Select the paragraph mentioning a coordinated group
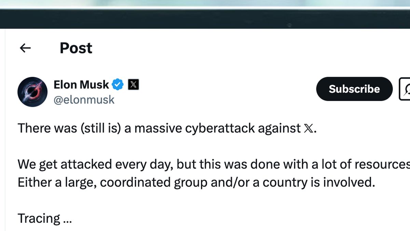 [196, 182]
